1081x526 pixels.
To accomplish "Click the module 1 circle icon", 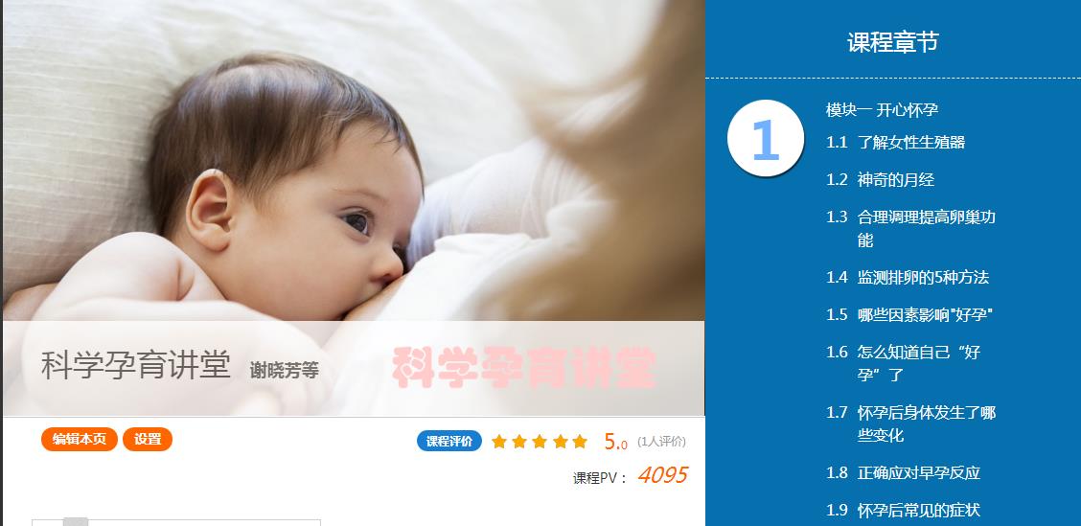I will point(766,138).
